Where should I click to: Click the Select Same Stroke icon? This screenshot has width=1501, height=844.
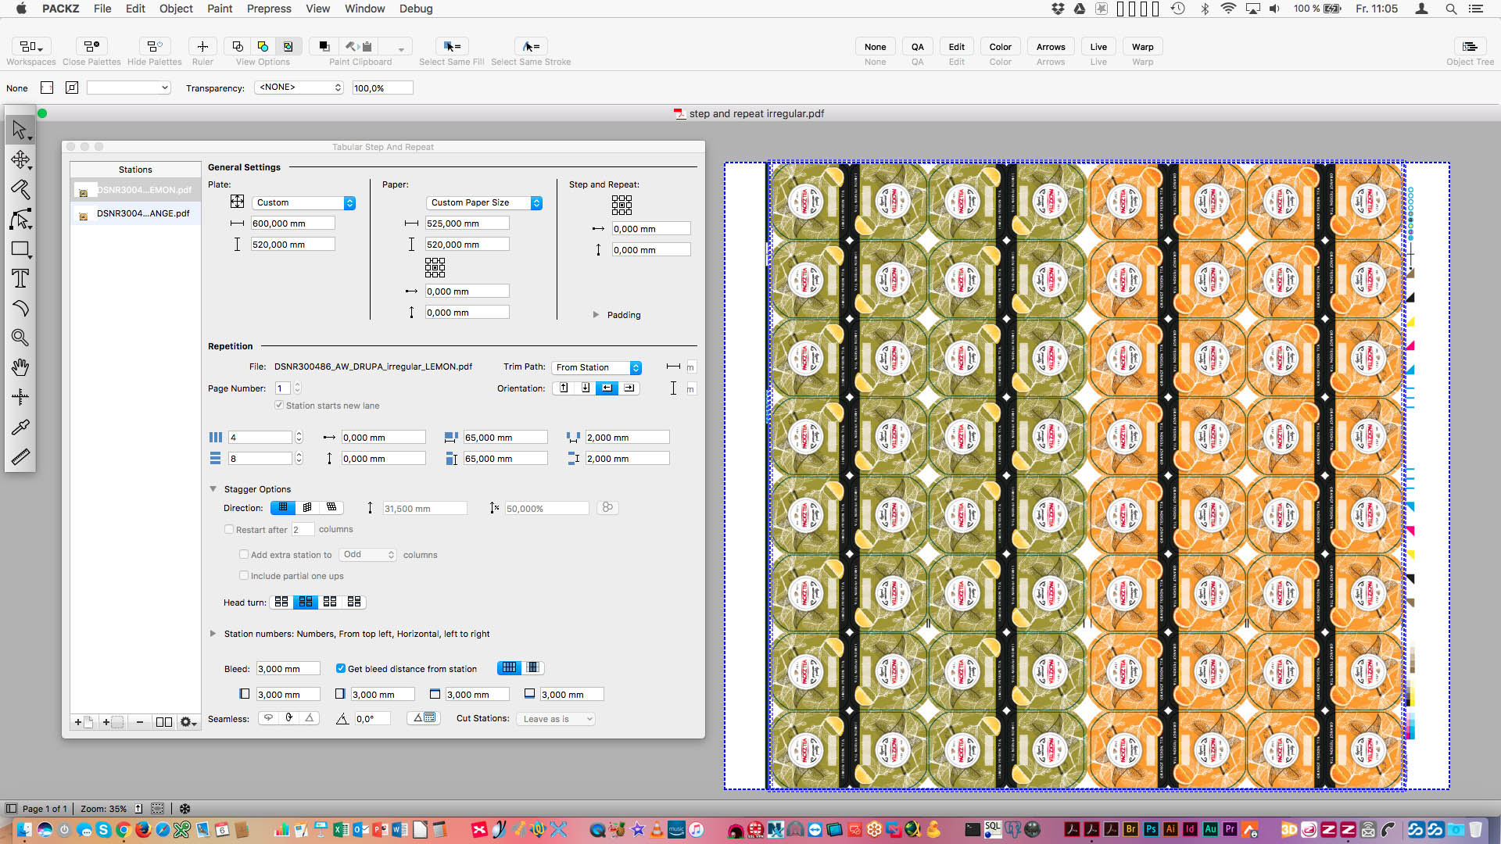[531, 47]
